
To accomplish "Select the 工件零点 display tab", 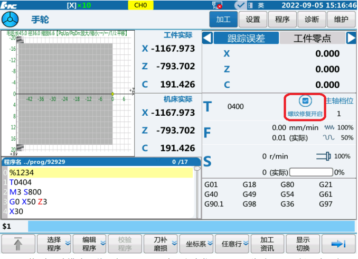I will [x=313, y=38].
